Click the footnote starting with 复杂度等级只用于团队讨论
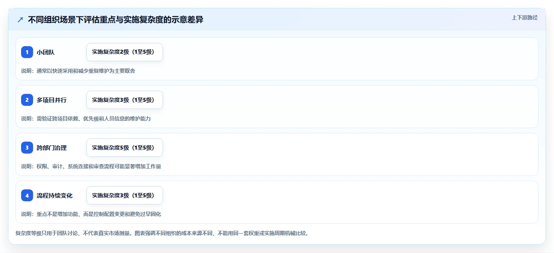This screenshot has height=253, width=554. click(x=162, y=233)
